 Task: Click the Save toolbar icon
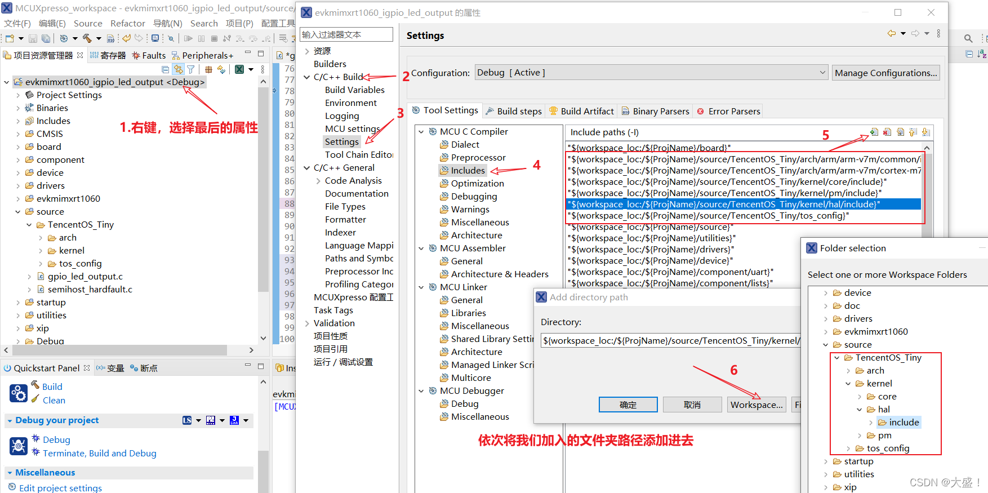click(33, 38)
